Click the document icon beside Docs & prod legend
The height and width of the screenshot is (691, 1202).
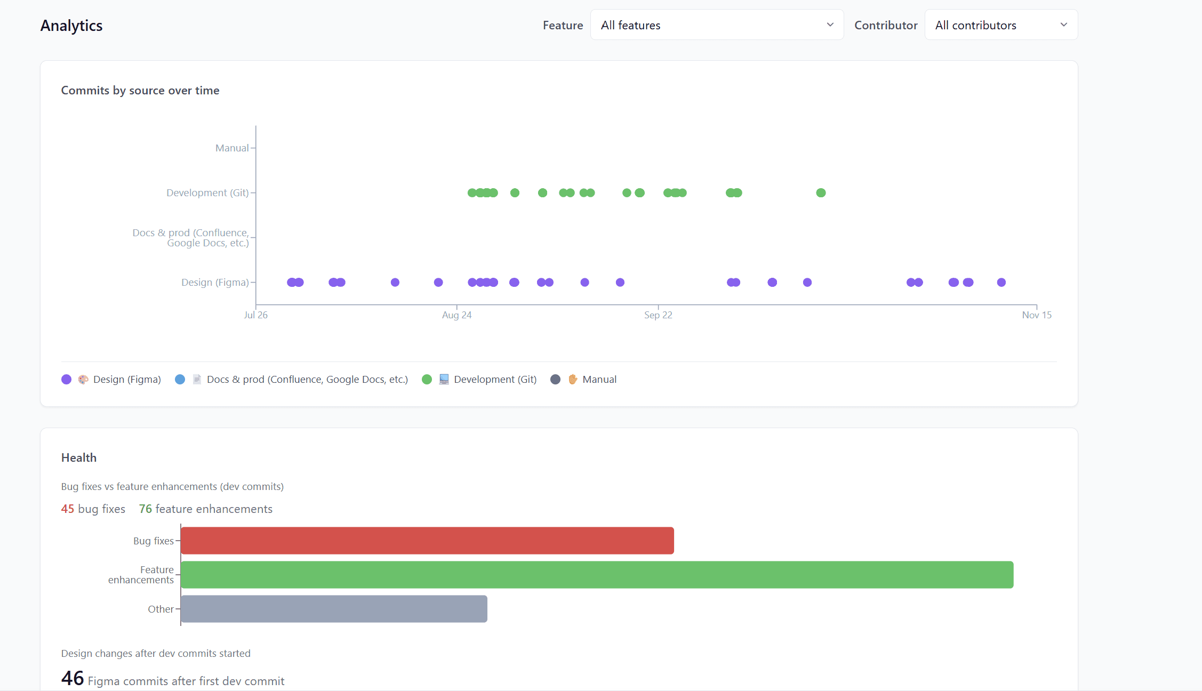pyautogui.click(x=197, y=380)
